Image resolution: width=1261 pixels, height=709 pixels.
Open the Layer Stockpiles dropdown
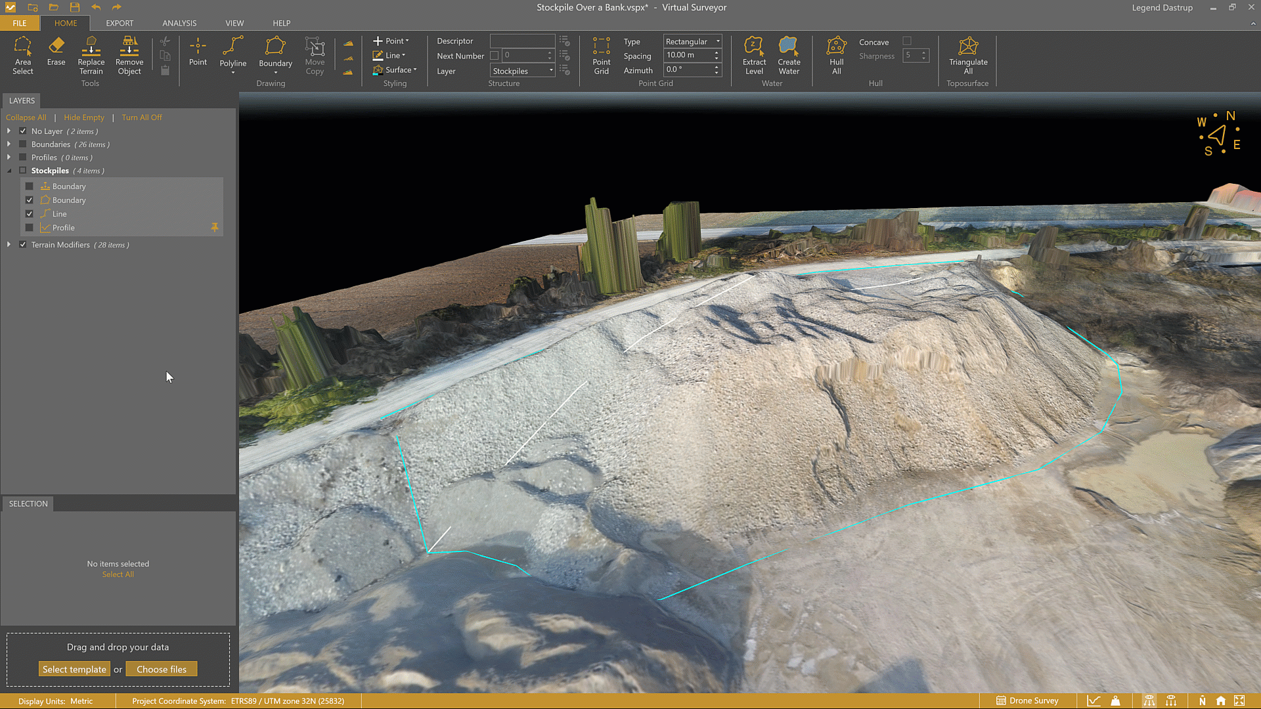pyautogui.click(x=523, y=71)
